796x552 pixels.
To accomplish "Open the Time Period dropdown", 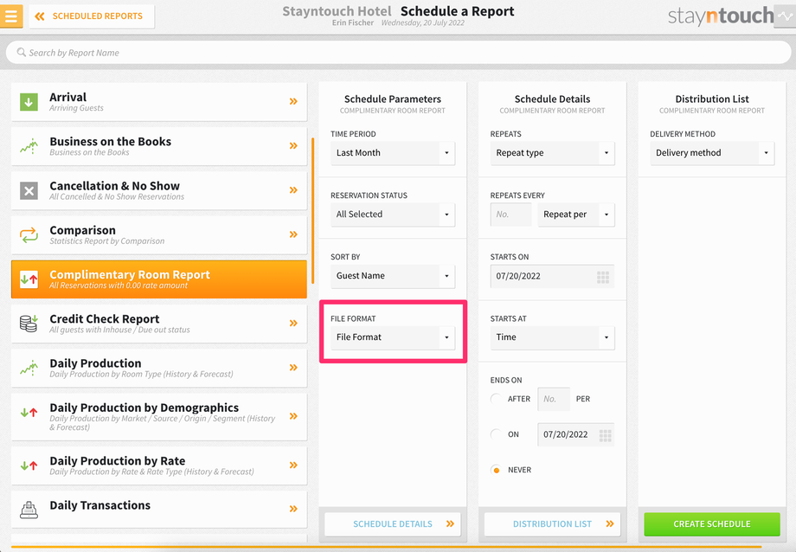I will click(393, 153).
